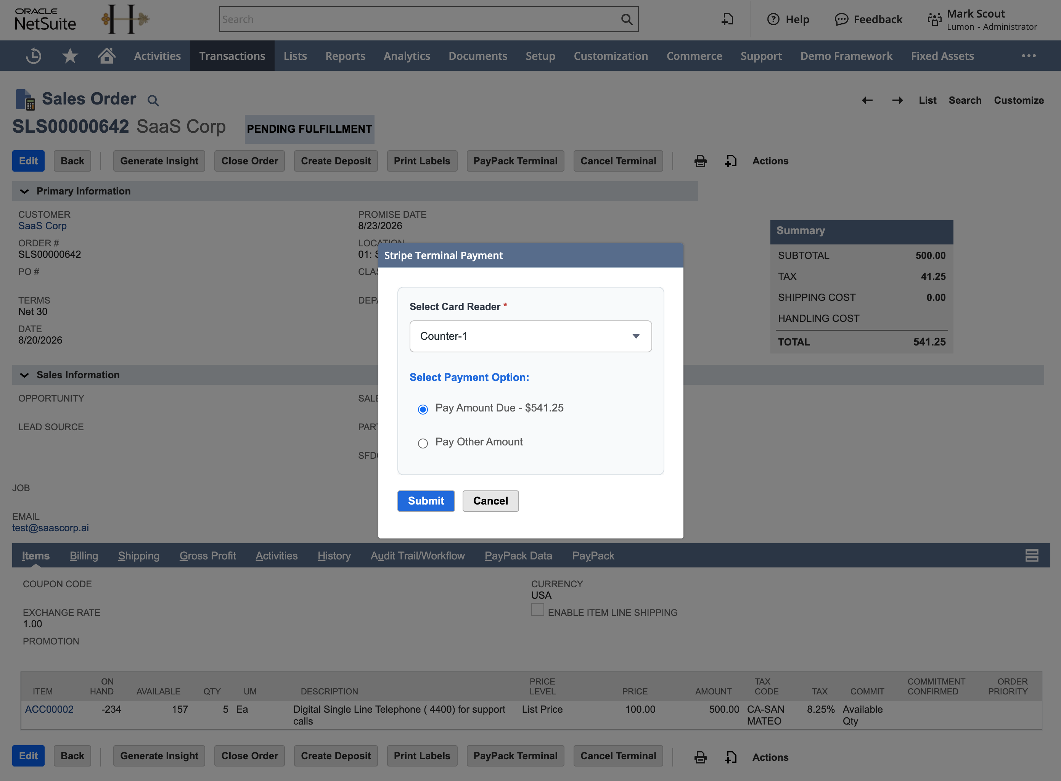Viewport: 1061px width, 781px height.
Task: Click the Help question mark icon
Action: coord(773,19)
